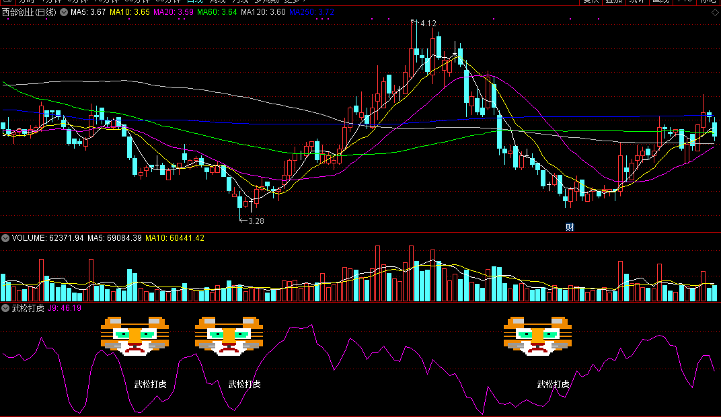
Task: Click the diamond icon at chart's top-right corner
Action: (715, 12)
